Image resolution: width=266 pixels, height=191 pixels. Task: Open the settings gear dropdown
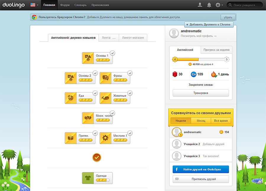pos(219,5)
